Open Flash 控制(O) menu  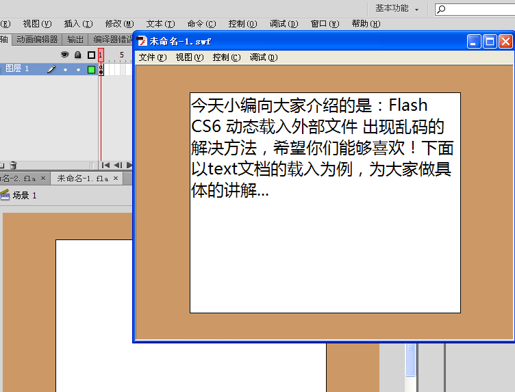click(242, 24)
